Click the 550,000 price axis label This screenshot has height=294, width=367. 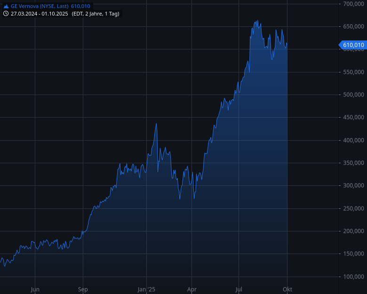(x=352, y=72)
